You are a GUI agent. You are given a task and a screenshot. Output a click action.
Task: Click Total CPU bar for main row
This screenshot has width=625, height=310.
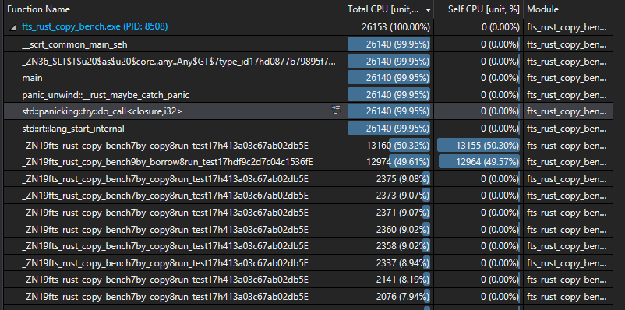coord(389,78)
